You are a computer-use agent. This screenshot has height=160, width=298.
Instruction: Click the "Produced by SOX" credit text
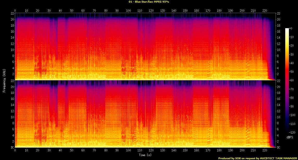click(x=228, y=158)
